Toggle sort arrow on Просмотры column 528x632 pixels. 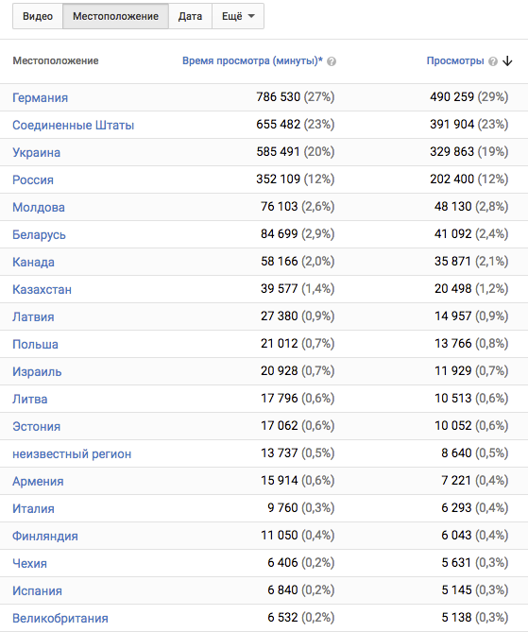pos(507,61)
